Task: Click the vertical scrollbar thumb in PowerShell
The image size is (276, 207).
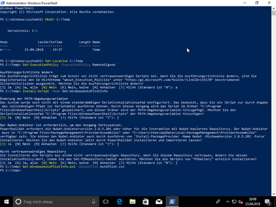Action: click(x=274, y=13)
